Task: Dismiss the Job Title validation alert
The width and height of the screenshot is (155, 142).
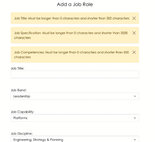Action: (134, 18)
